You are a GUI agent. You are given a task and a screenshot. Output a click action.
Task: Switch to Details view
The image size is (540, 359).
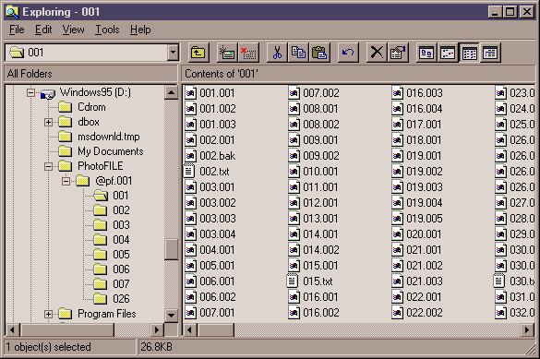[490, 53]
